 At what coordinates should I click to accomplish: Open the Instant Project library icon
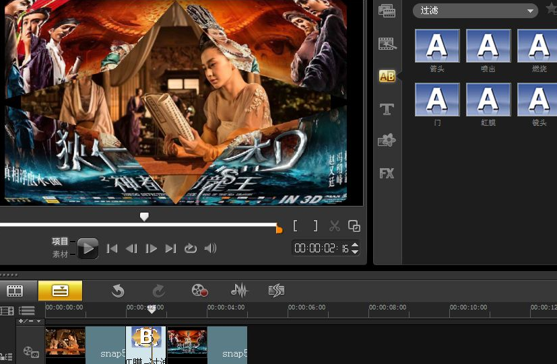pyautogui.click(x=387, y=44)
